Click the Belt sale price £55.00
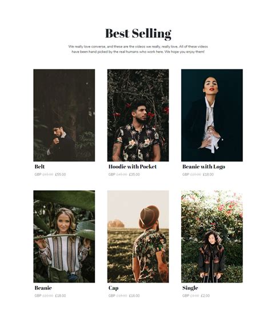 [x=61, y=174]
